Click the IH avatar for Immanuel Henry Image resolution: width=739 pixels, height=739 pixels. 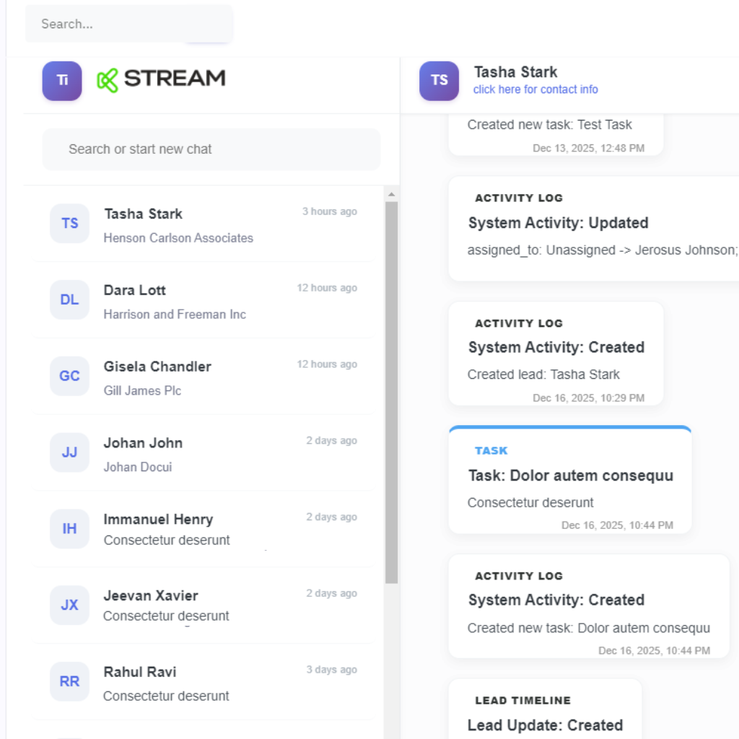[69, 529]
